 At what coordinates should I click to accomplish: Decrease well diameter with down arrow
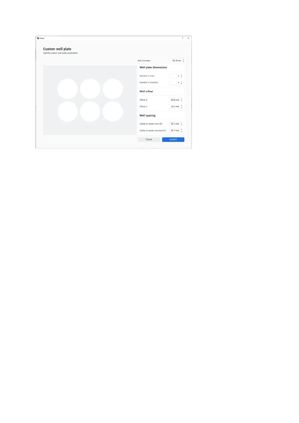(x=183, y=62)
